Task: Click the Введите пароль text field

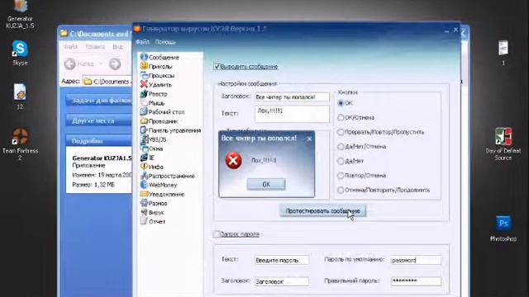Action: tap(282, 260)
